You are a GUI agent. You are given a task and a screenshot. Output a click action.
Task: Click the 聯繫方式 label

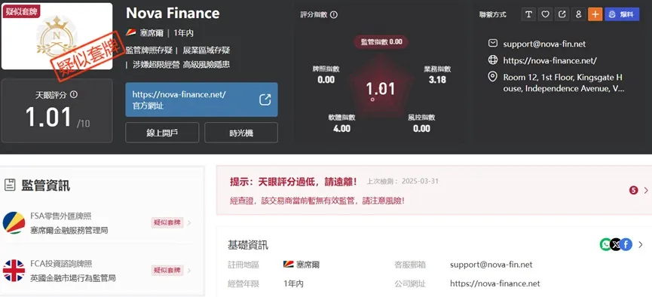[x=493, y=14]
